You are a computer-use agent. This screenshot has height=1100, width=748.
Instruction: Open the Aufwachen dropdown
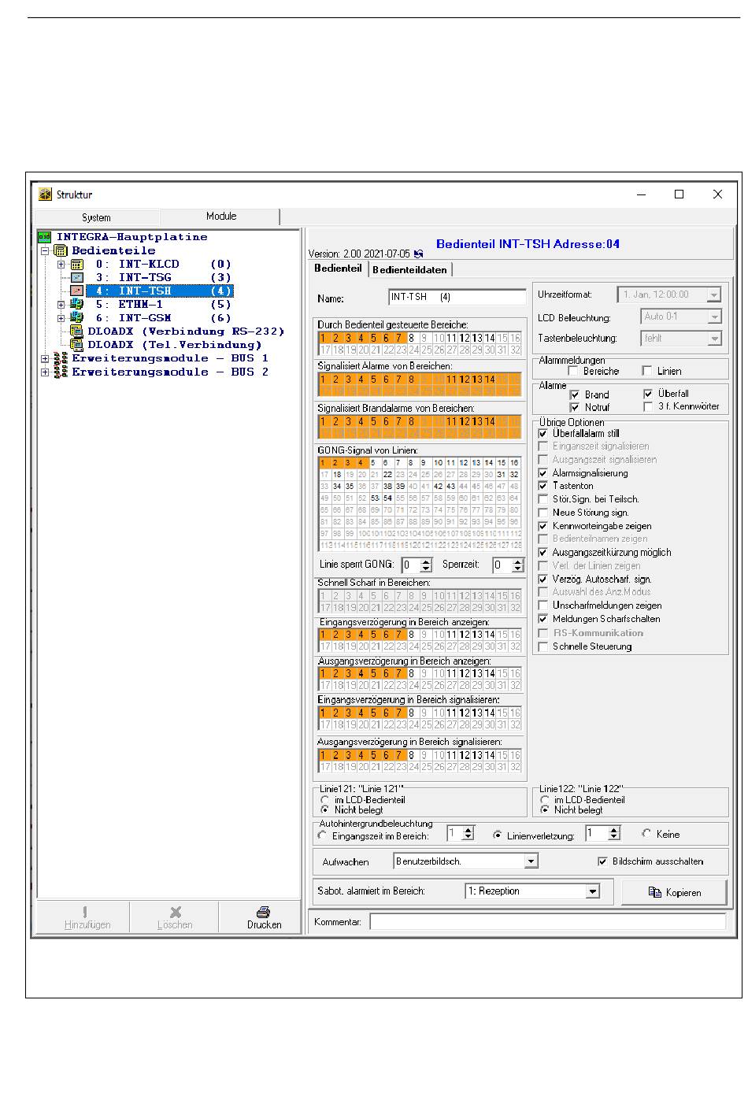(x=531, y=861)
